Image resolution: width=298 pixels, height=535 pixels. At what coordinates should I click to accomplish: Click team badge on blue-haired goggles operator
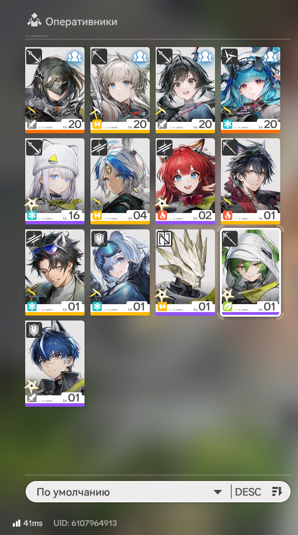click(270, 56)
